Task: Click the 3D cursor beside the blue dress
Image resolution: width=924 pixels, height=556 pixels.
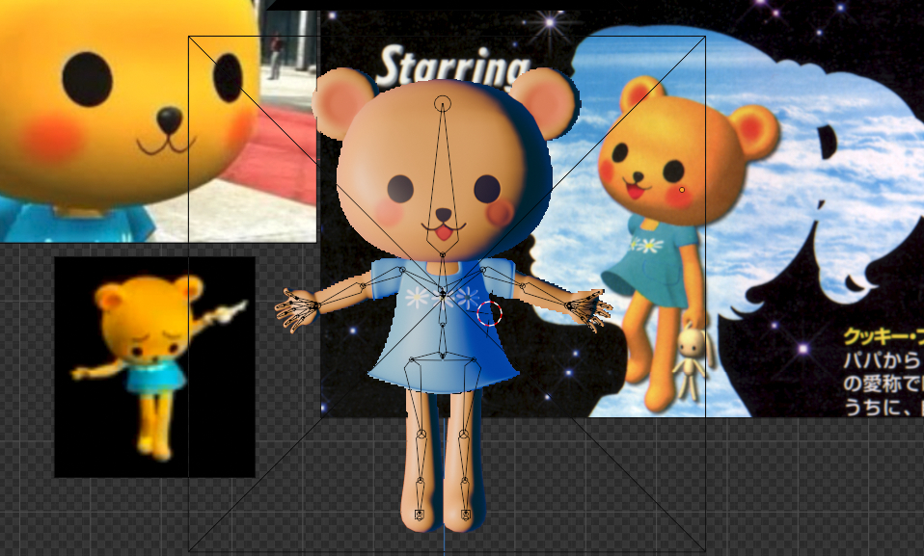Action: click(x=490, y=312)
